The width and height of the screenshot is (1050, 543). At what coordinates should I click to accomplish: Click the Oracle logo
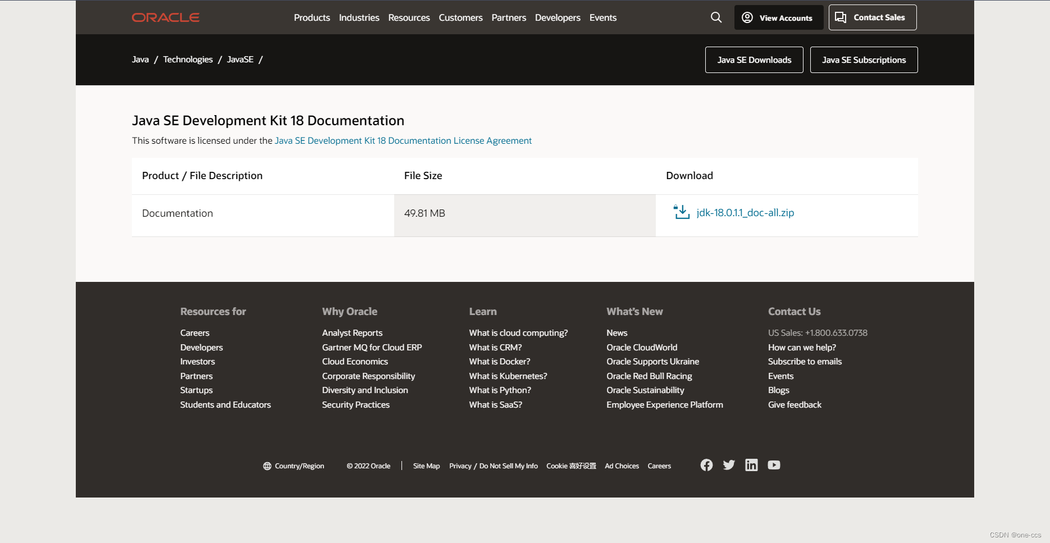[166, 17]
